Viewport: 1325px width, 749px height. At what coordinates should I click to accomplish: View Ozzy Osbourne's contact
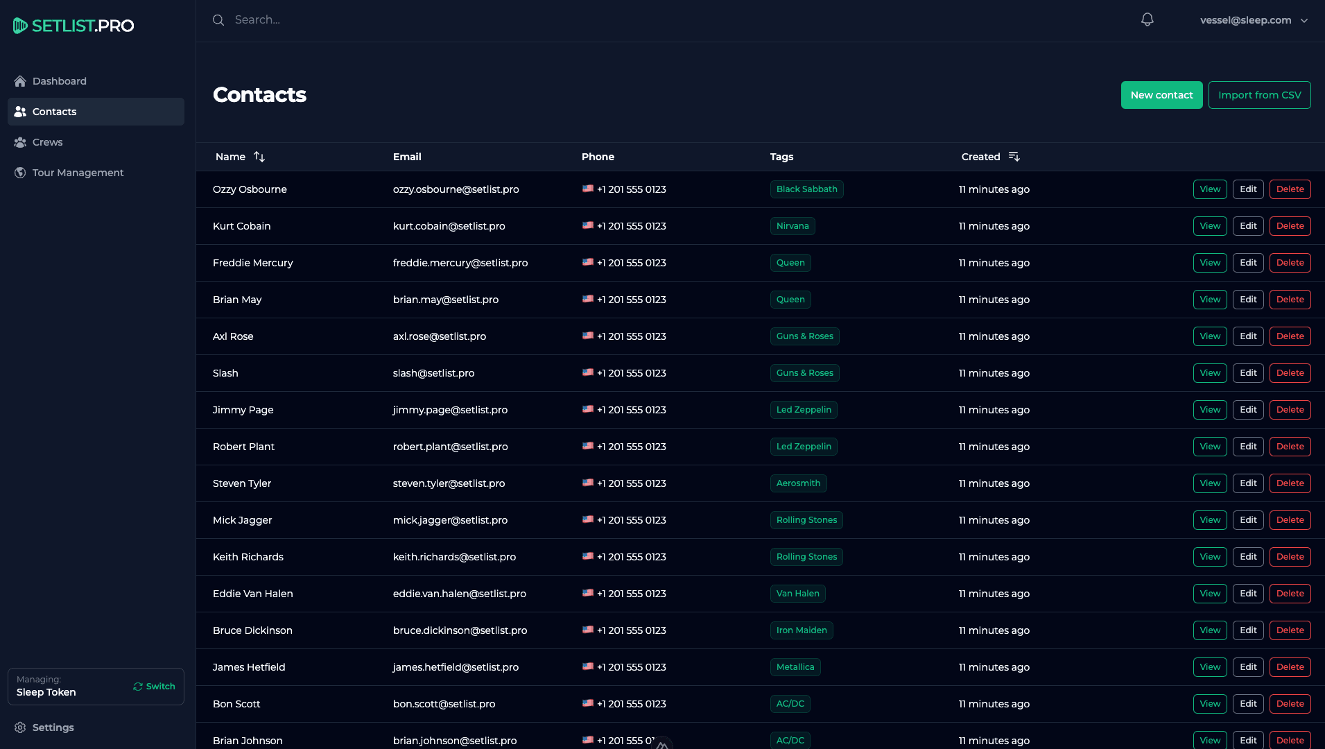(1211, 189)
